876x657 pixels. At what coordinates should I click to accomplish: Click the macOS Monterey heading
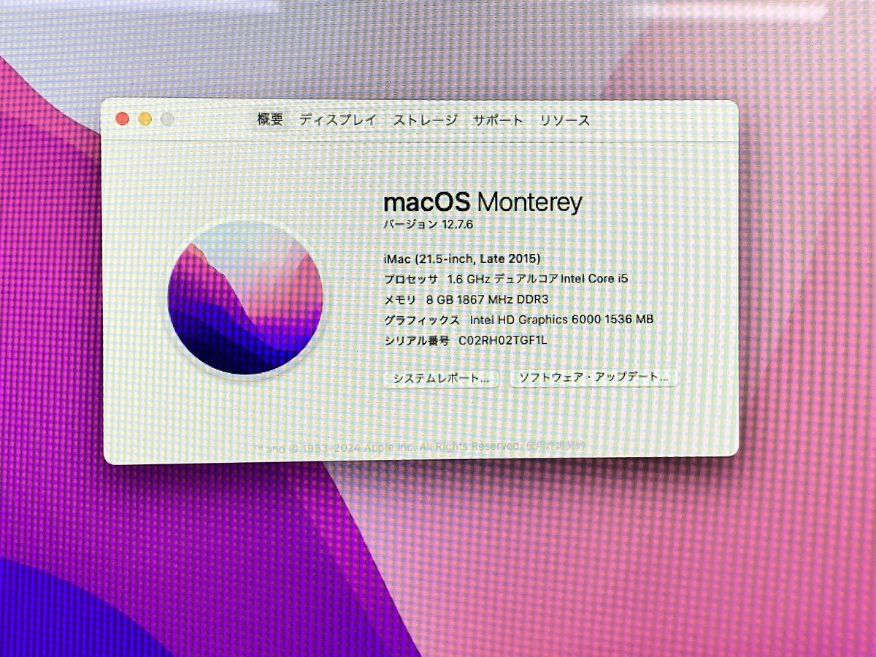click(483, 201)
